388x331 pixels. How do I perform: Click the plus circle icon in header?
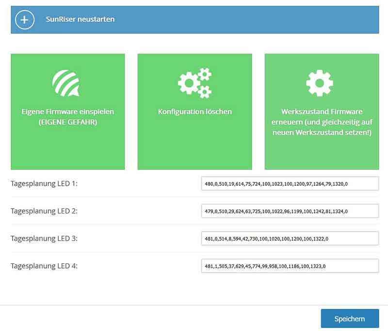click(25, 20)
